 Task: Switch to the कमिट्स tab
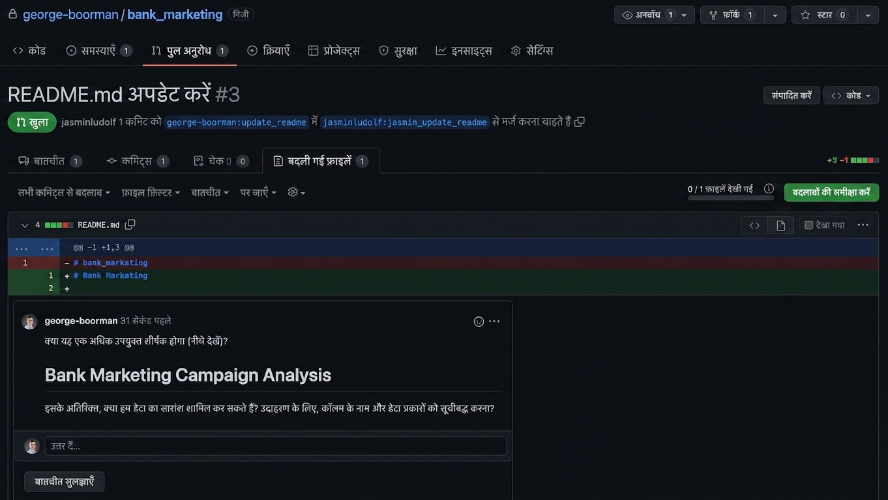138,161
